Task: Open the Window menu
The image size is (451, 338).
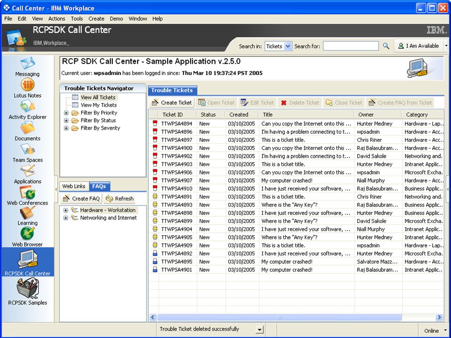Action: 138,19
